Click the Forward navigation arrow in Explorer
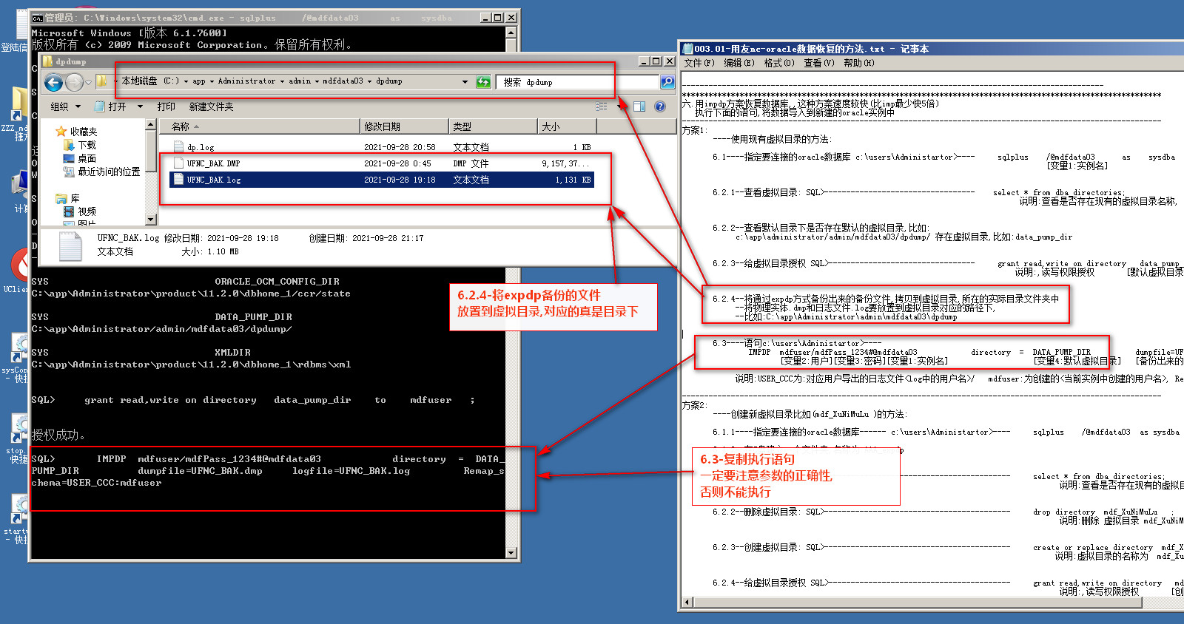The width and height of the screenshot is (1184, 624). [74, 82]
